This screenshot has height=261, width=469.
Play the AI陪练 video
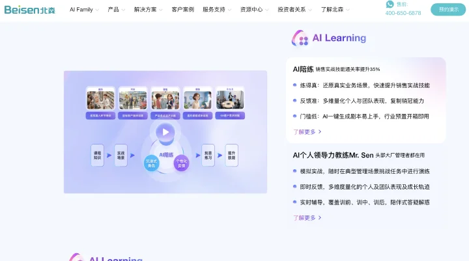tap(165, 132)
